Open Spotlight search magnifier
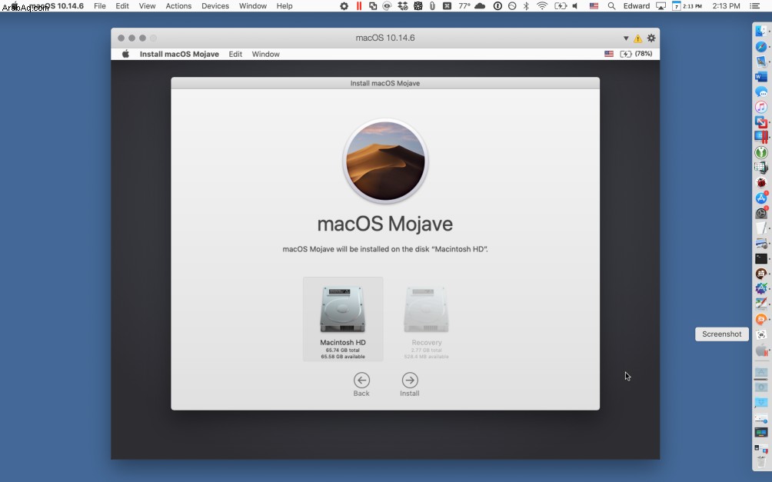This screenshot has width=772, height=482. [611, 6]
